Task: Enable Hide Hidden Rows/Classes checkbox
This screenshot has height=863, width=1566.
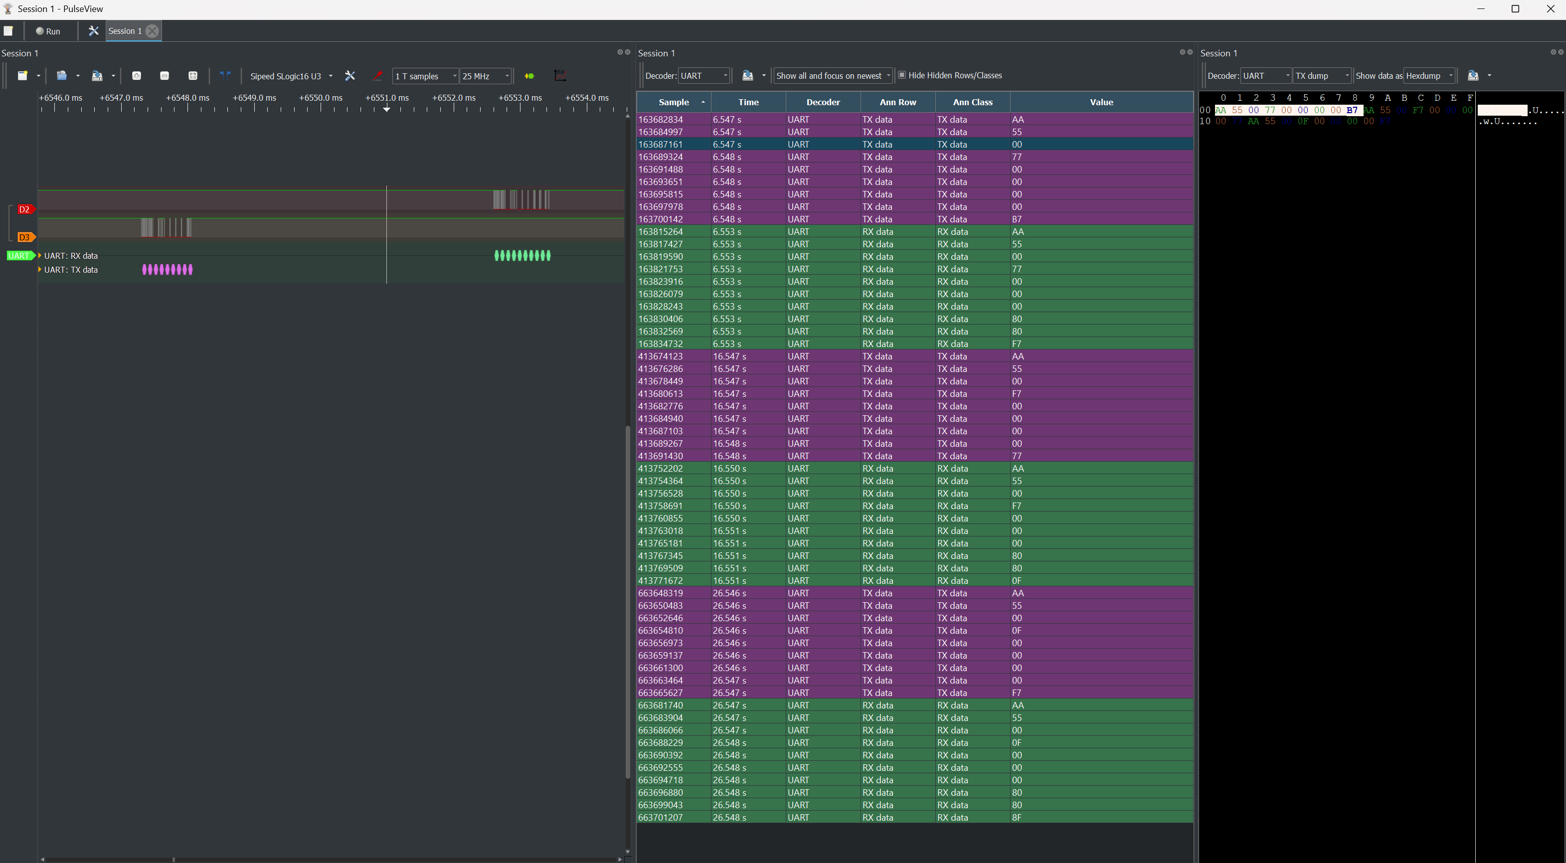Action: click(x=902, y=75)
